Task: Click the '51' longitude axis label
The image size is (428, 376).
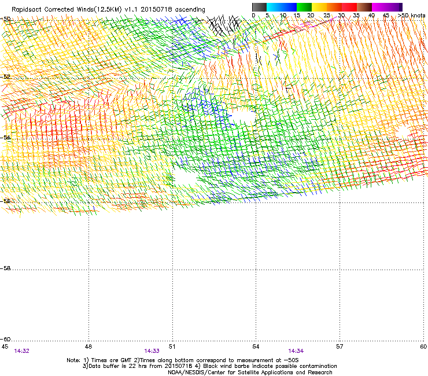Action: pos(172,346)
